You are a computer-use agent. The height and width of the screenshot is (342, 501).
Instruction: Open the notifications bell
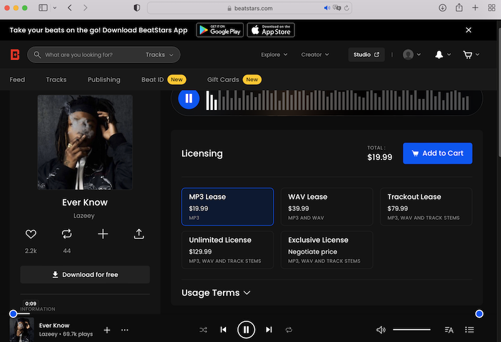pyautogui.click(x=439, y=54)
